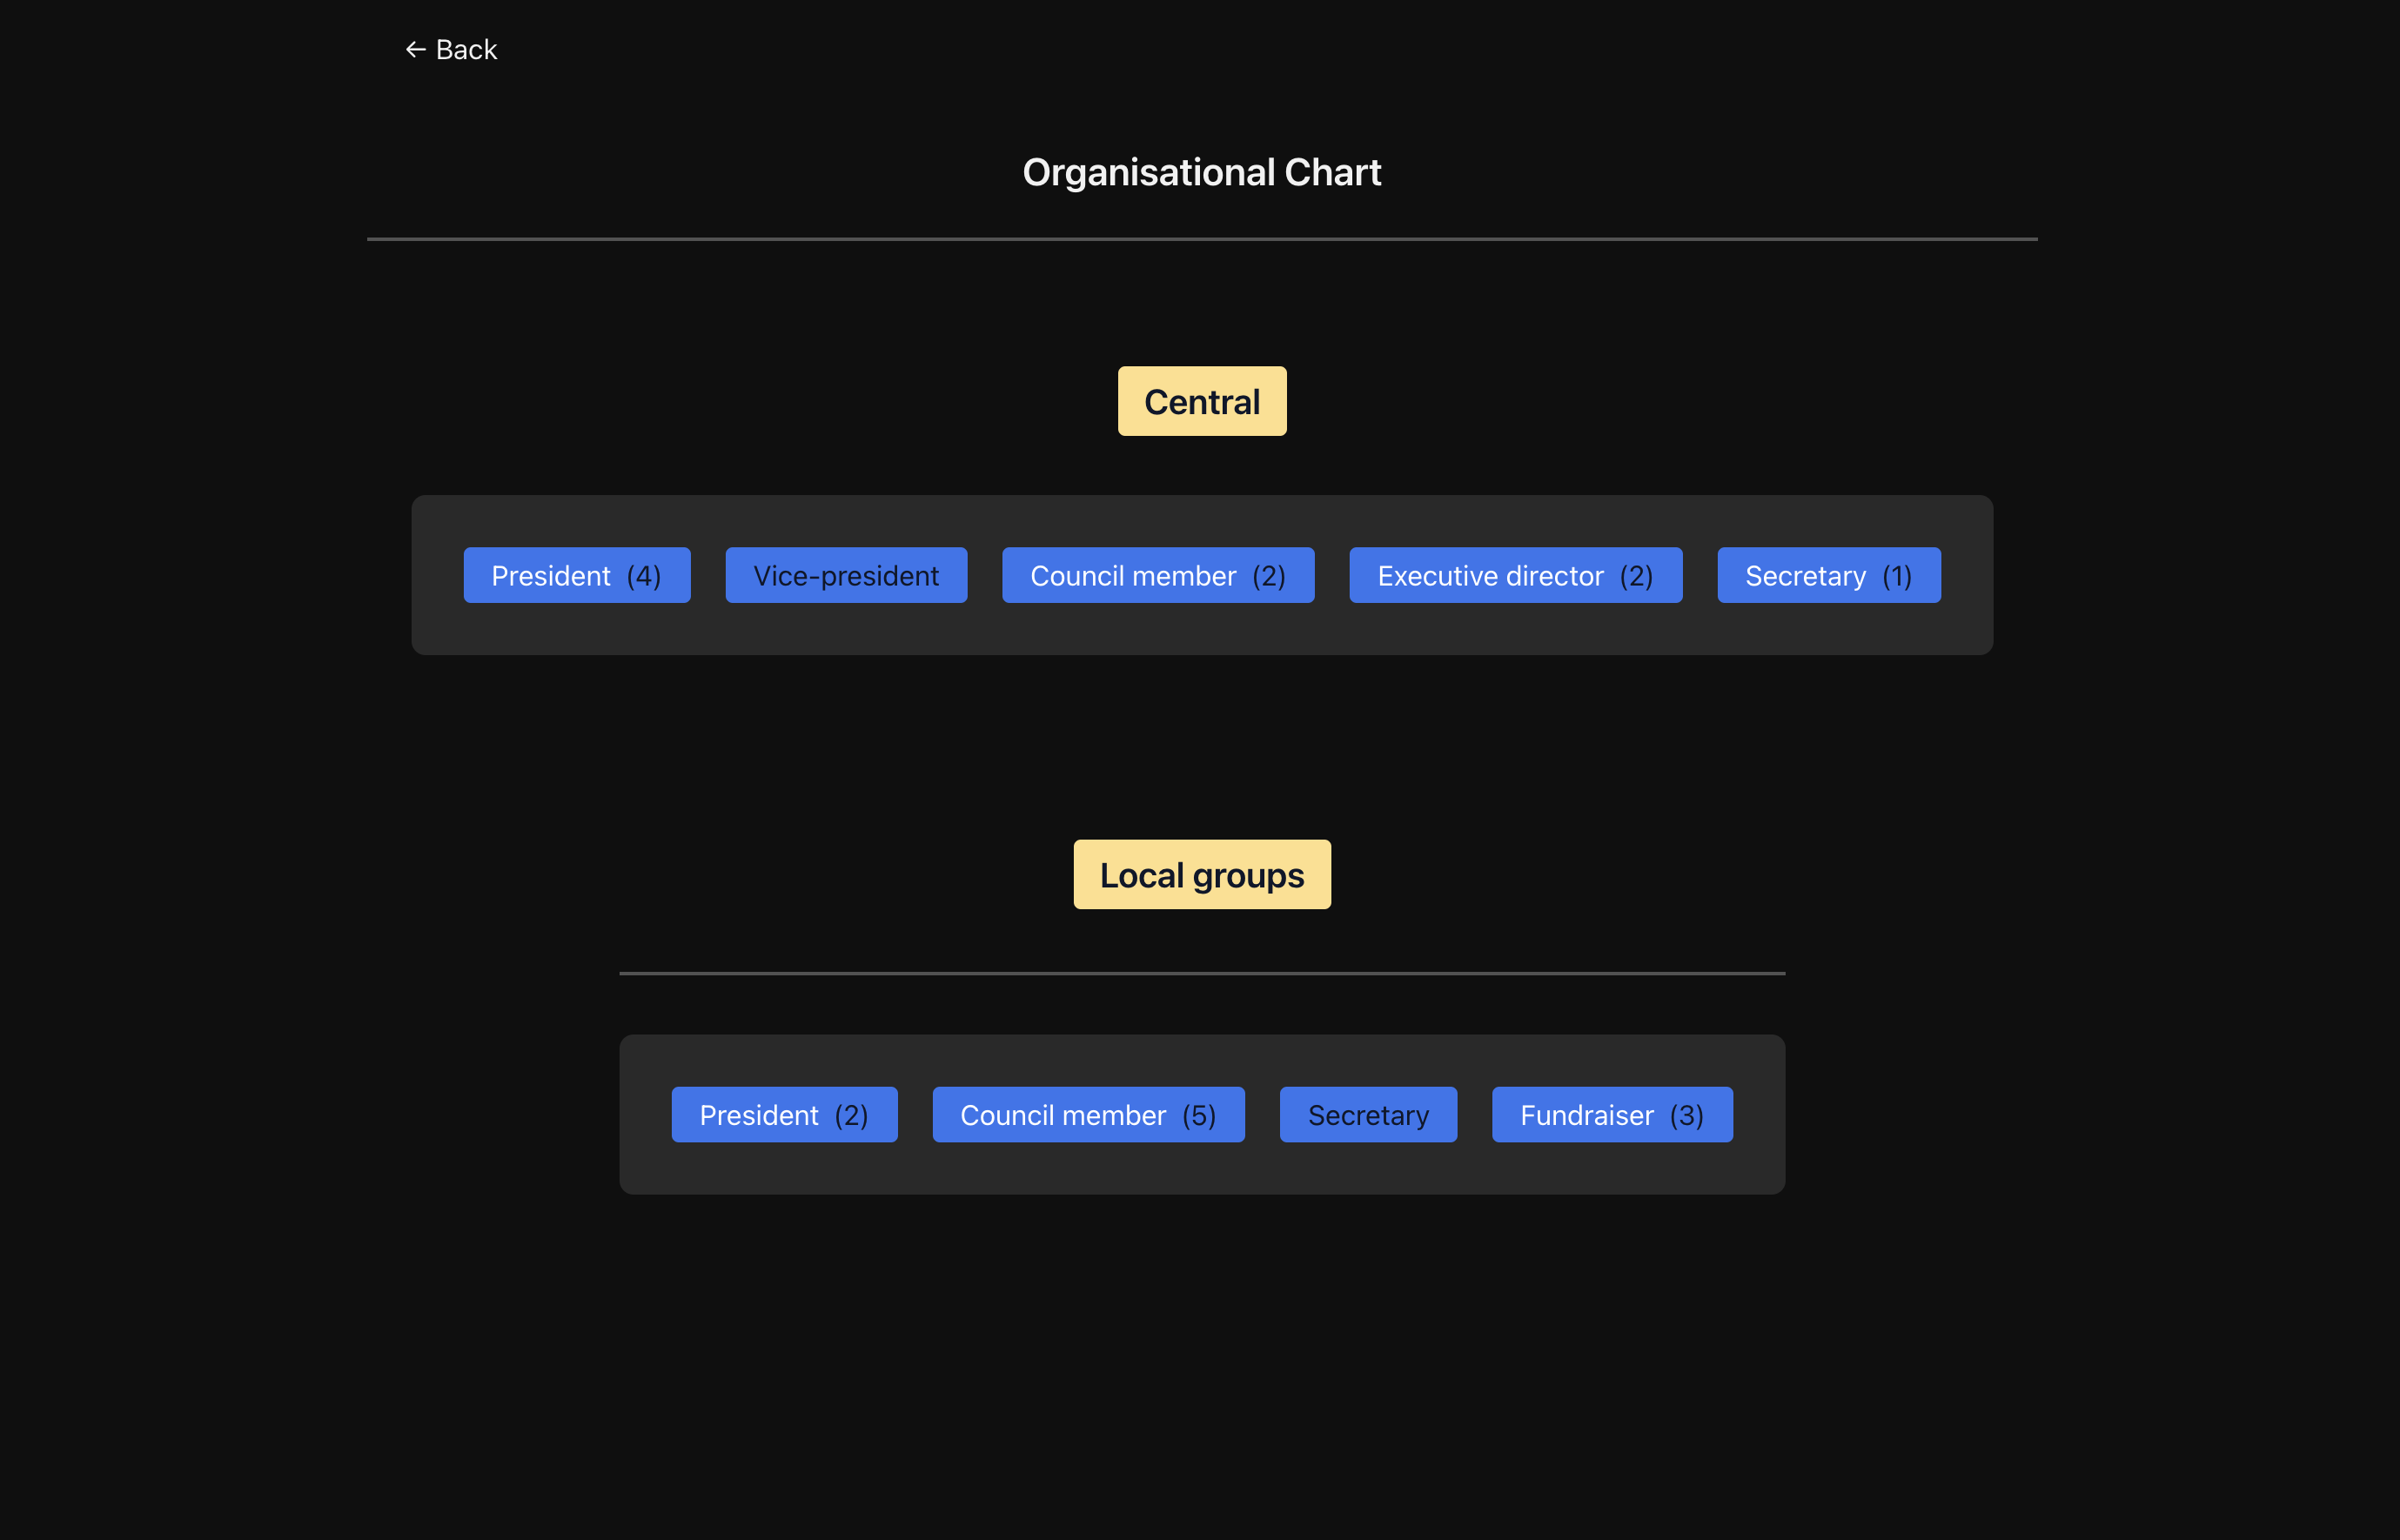This screenshot has height=1540, width=2400.
Task: Click the Local groups Secretary role without a count
Action: point(1367,1114)
